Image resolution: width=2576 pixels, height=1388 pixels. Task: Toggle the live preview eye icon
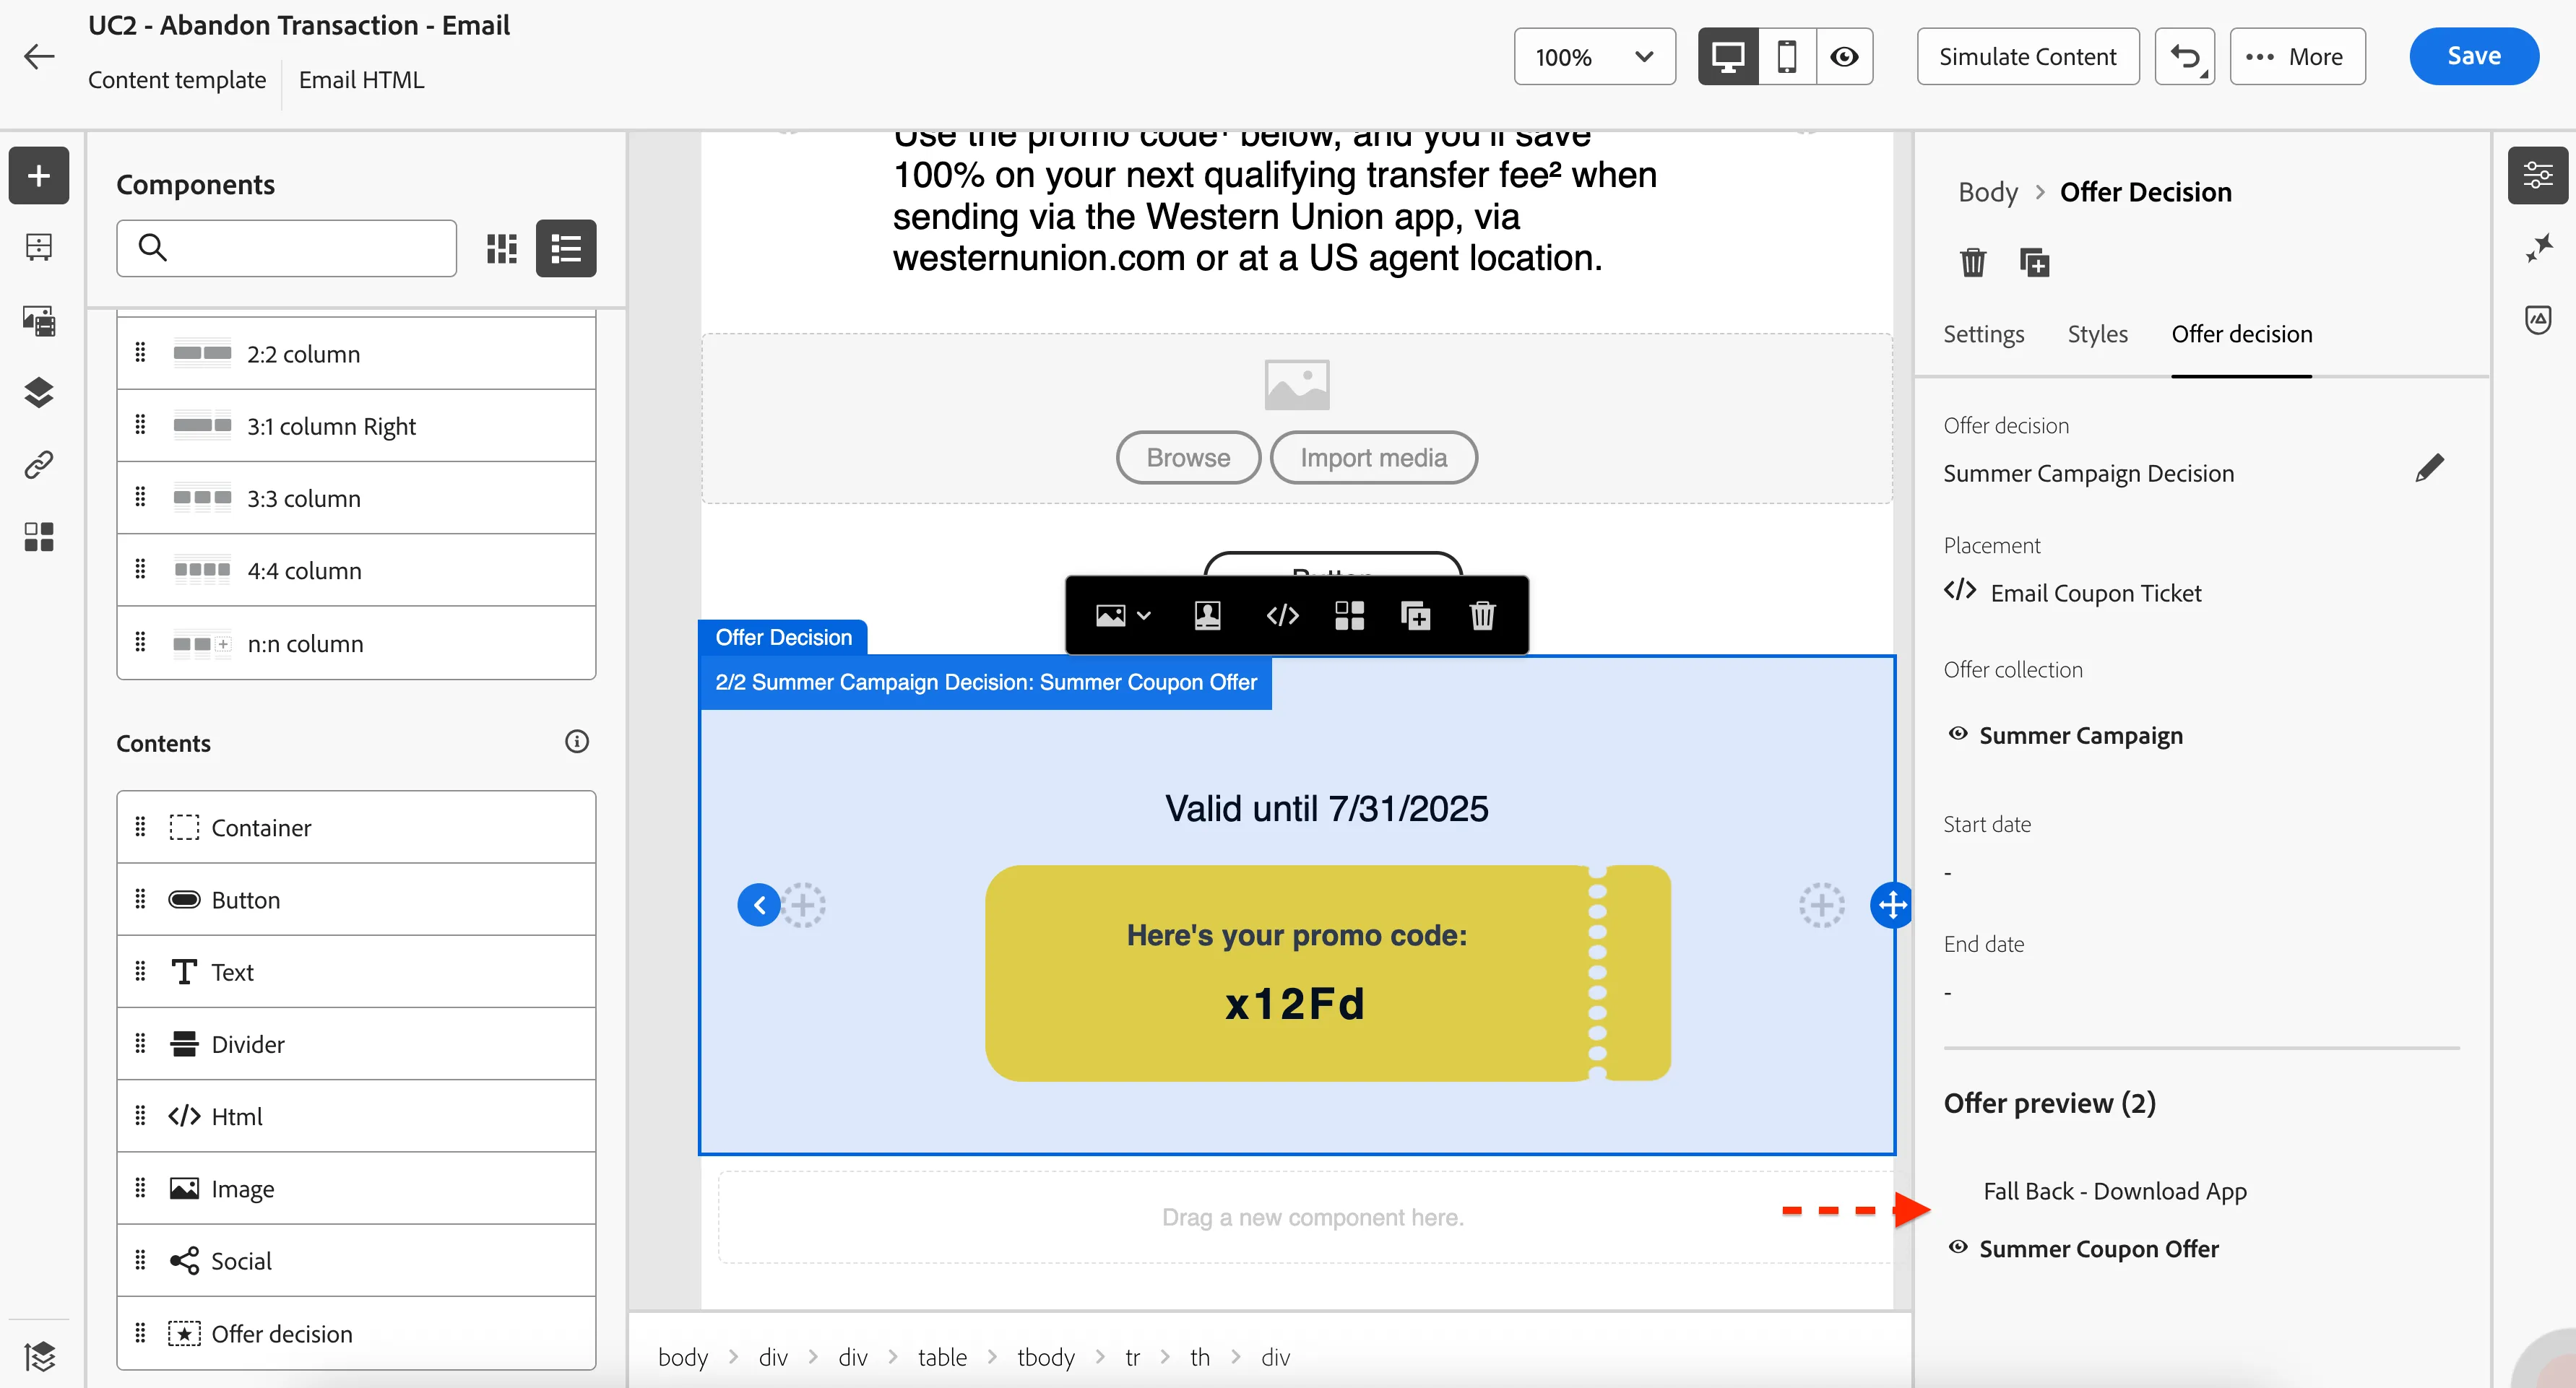(1844, 57)
